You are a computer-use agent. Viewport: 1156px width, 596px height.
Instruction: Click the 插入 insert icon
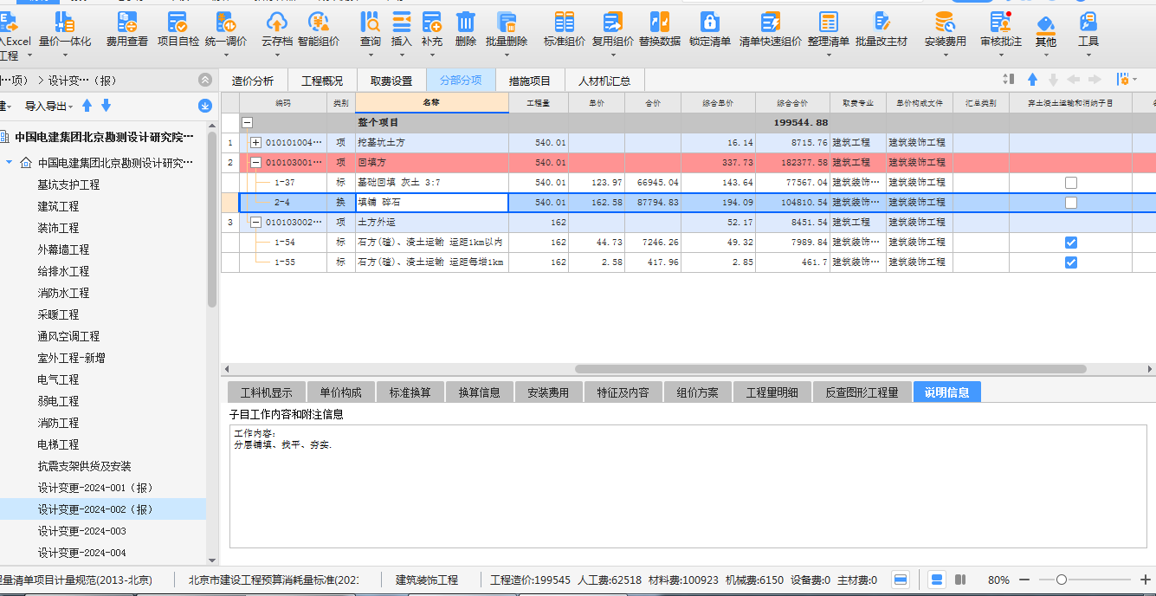coord(401,23)
